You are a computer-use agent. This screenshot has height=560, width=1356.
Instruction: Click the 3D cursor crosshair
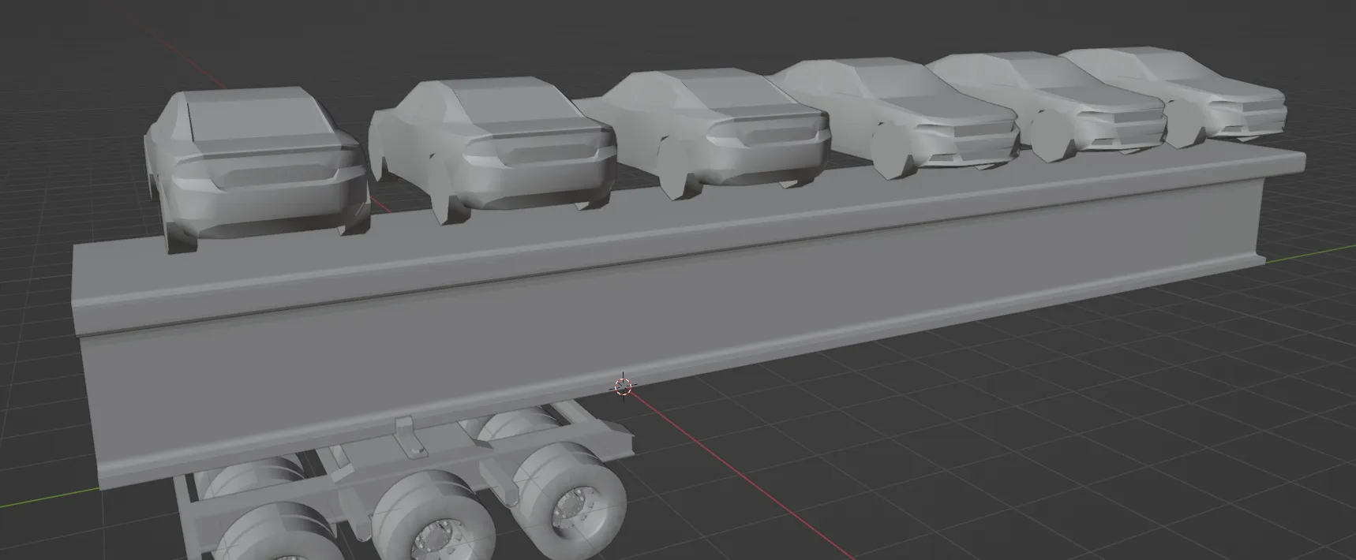pos(624,386)
